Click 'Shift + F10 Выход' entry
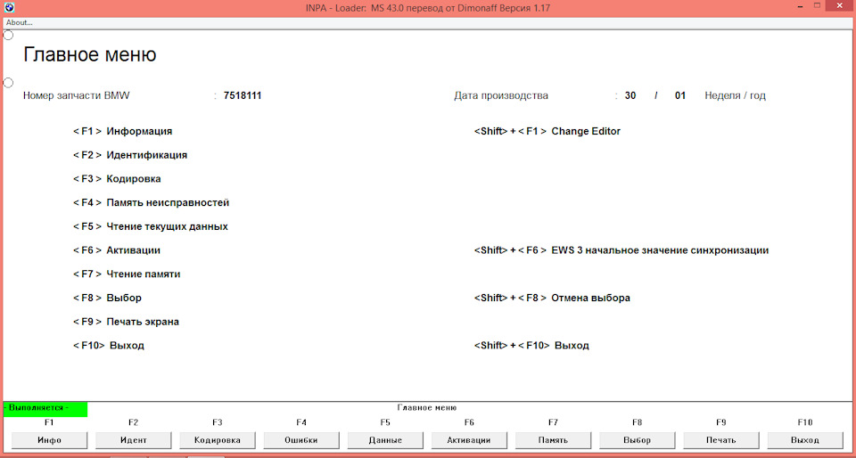This screenshot has height=458, width=856. 531,346
